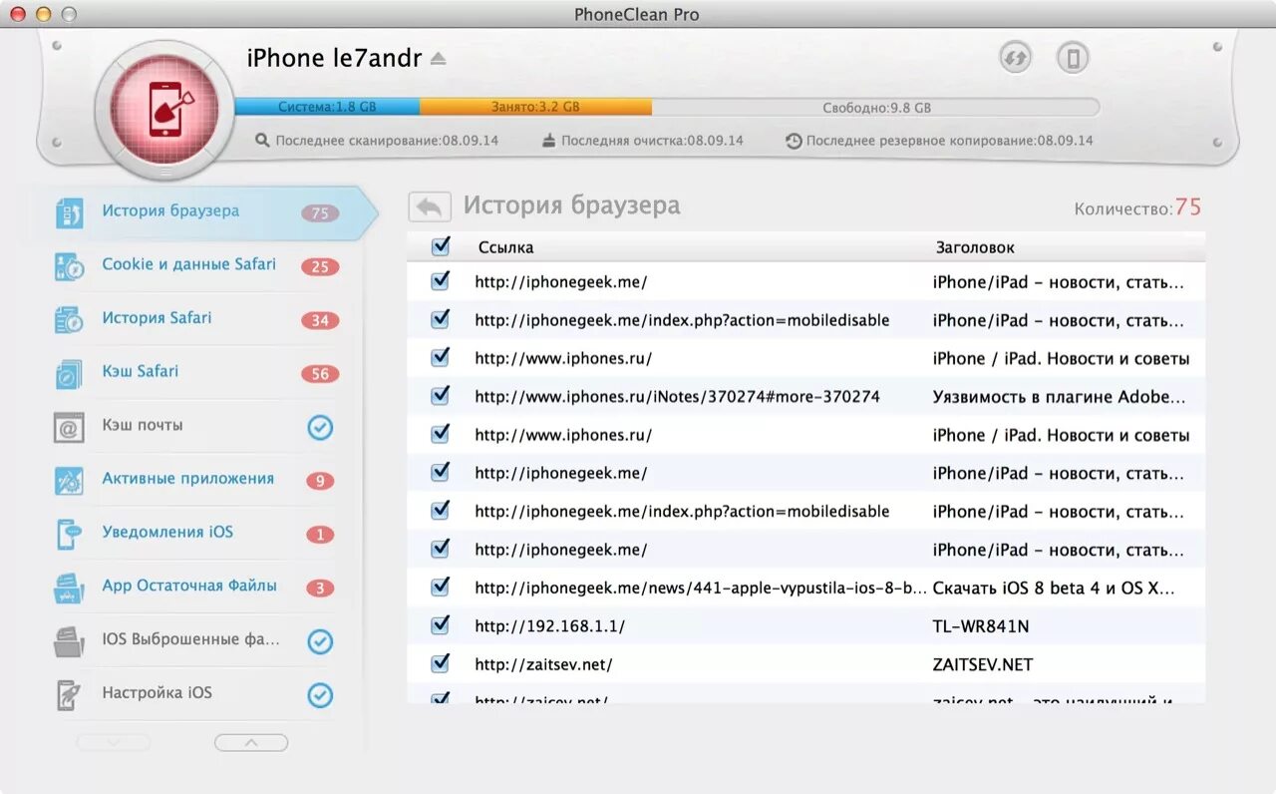Viewport: 1276px width, 794px height.
Task: Click the blue Система:1.8 GB storage segment
Action: point(327,107)
